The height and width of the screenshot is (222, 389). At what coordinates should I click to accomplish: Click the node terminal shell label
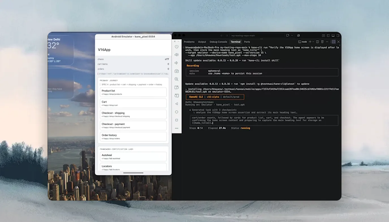click(302, 42)
